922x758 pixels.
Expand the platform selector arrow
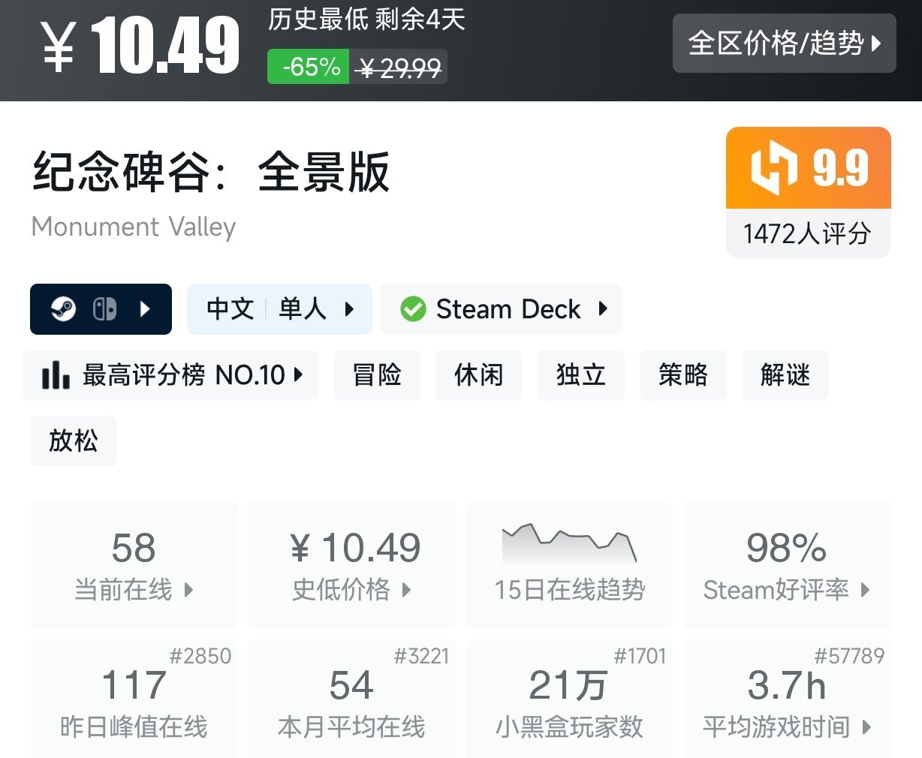[x=146, y=309]
